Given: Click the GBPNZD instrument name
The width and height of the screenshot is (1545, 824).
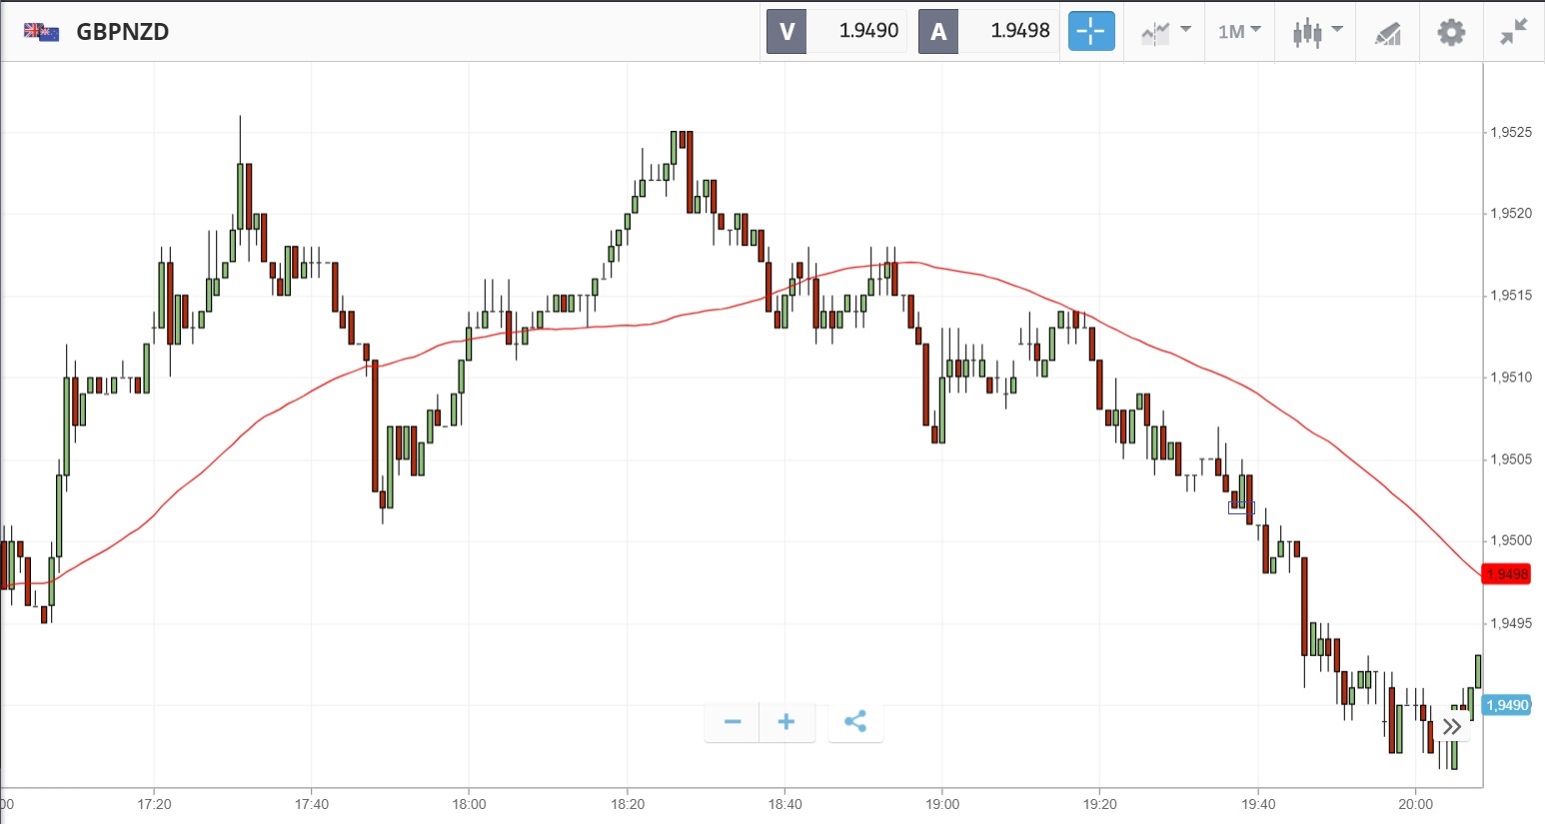Looking at the screenshot, I should pos(123,32).
